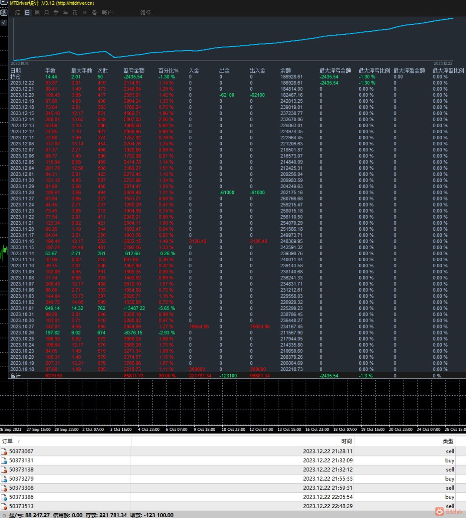
Task: Sort by the 时间 column header
Action: tap(243, 441)
